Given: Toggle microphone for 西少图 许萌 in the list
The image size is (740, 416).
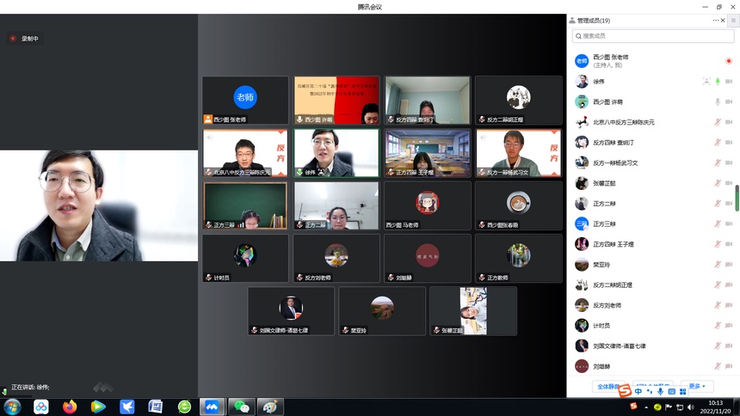Looking at the screenshot, I should click(718, 101).
